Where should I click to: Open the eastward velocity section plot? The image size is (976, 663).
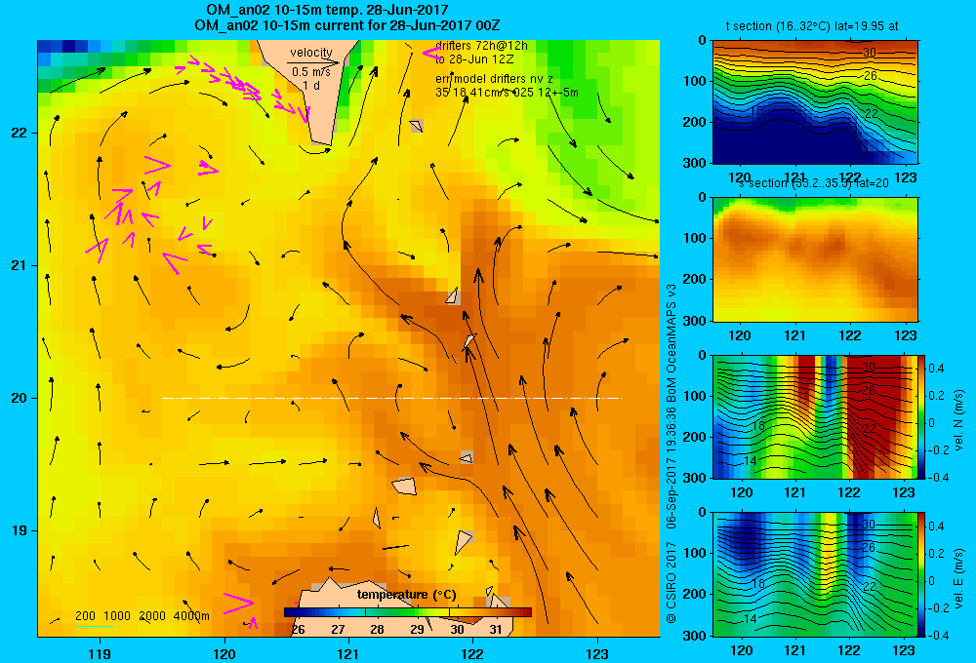click(815, 574)
